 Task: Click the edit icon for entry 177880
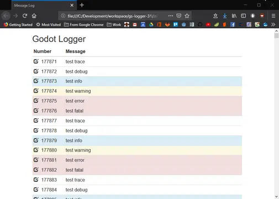point(36,150)
